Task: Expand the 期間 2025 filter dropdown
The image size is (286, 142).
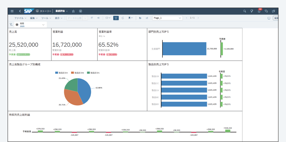Action: pos(43,25)
